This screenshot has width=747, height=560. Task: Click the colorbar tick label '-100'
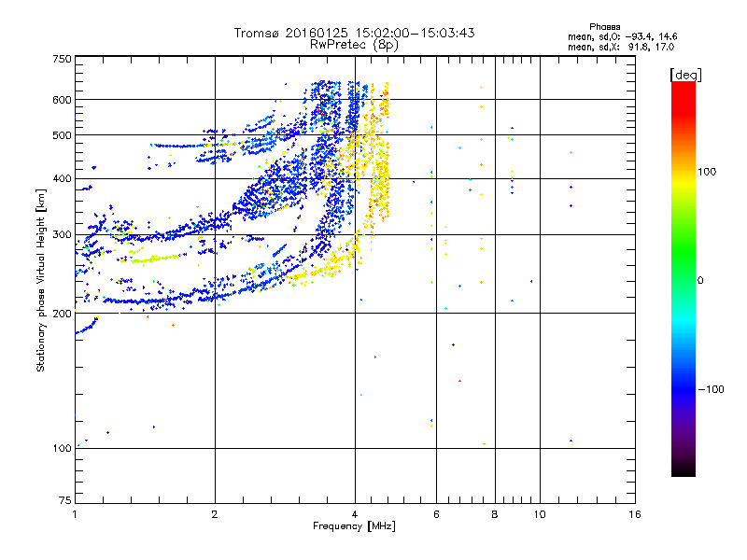pos(711,389)
